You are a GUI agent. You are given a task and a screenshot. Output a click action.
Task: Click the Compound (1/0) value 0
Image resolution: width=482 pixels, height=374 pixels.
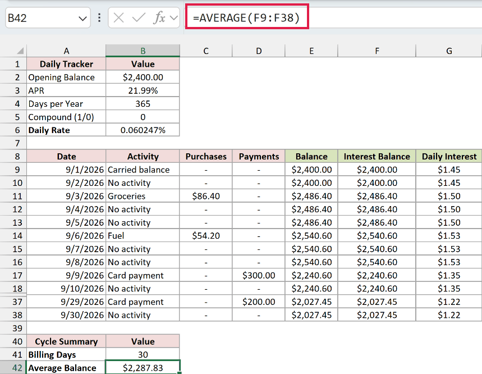click(x=143, y=117)
